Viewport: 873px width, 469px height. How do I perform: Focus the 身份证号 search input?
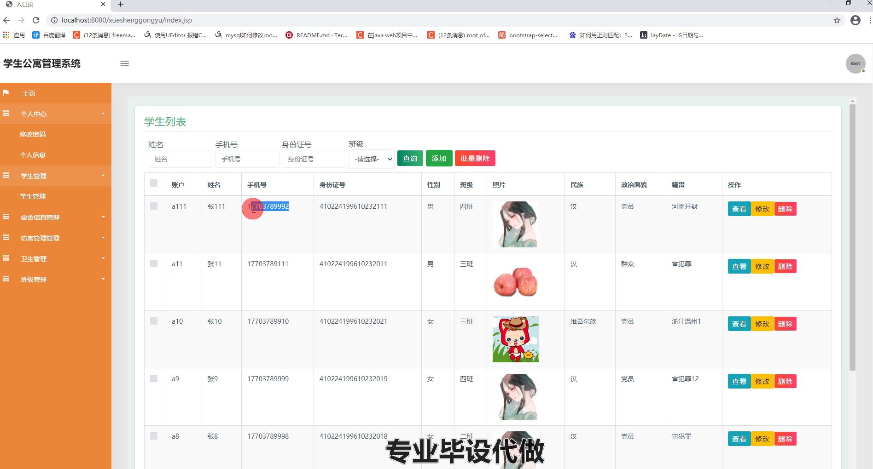tap(314, 159)
